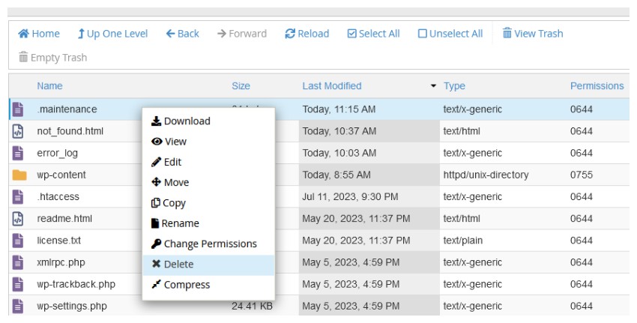Sort by Type column header

pyautogui.click(x=454, y=86)
